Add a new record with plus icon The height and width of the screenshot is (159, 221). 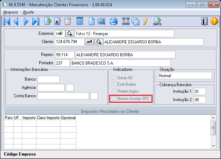coord(48,21)
